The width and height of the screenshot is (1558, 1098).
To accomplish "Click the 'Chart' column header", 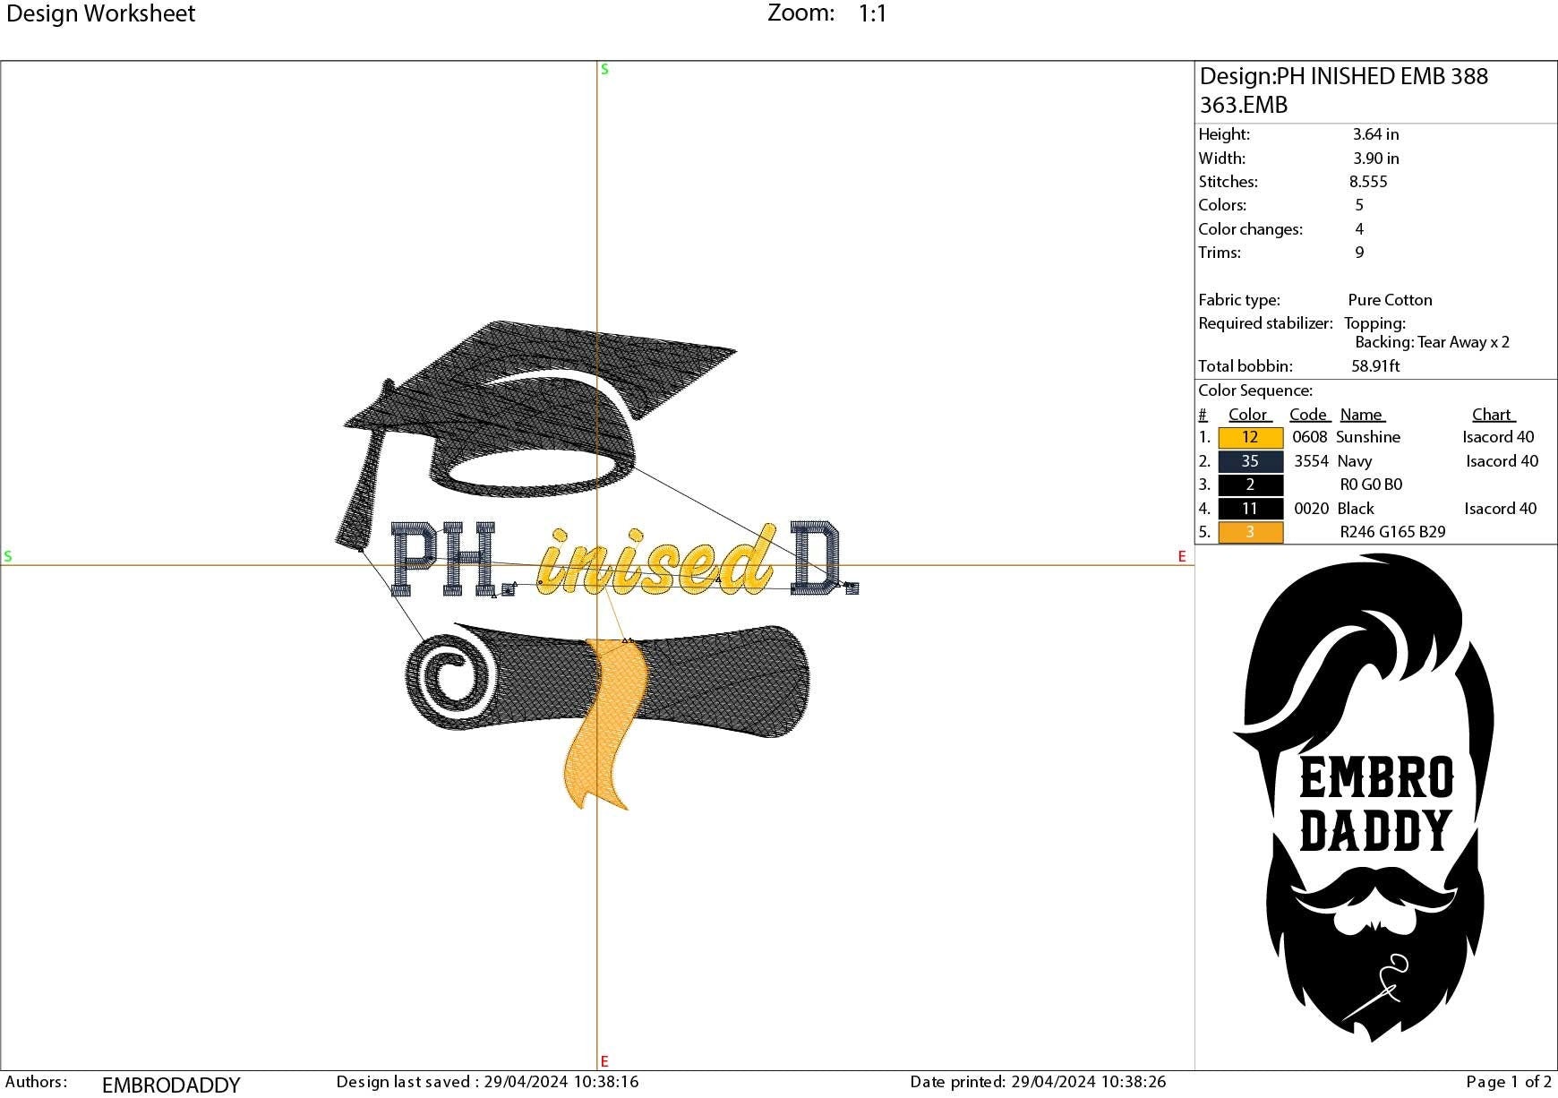I will coord(1493,415).
